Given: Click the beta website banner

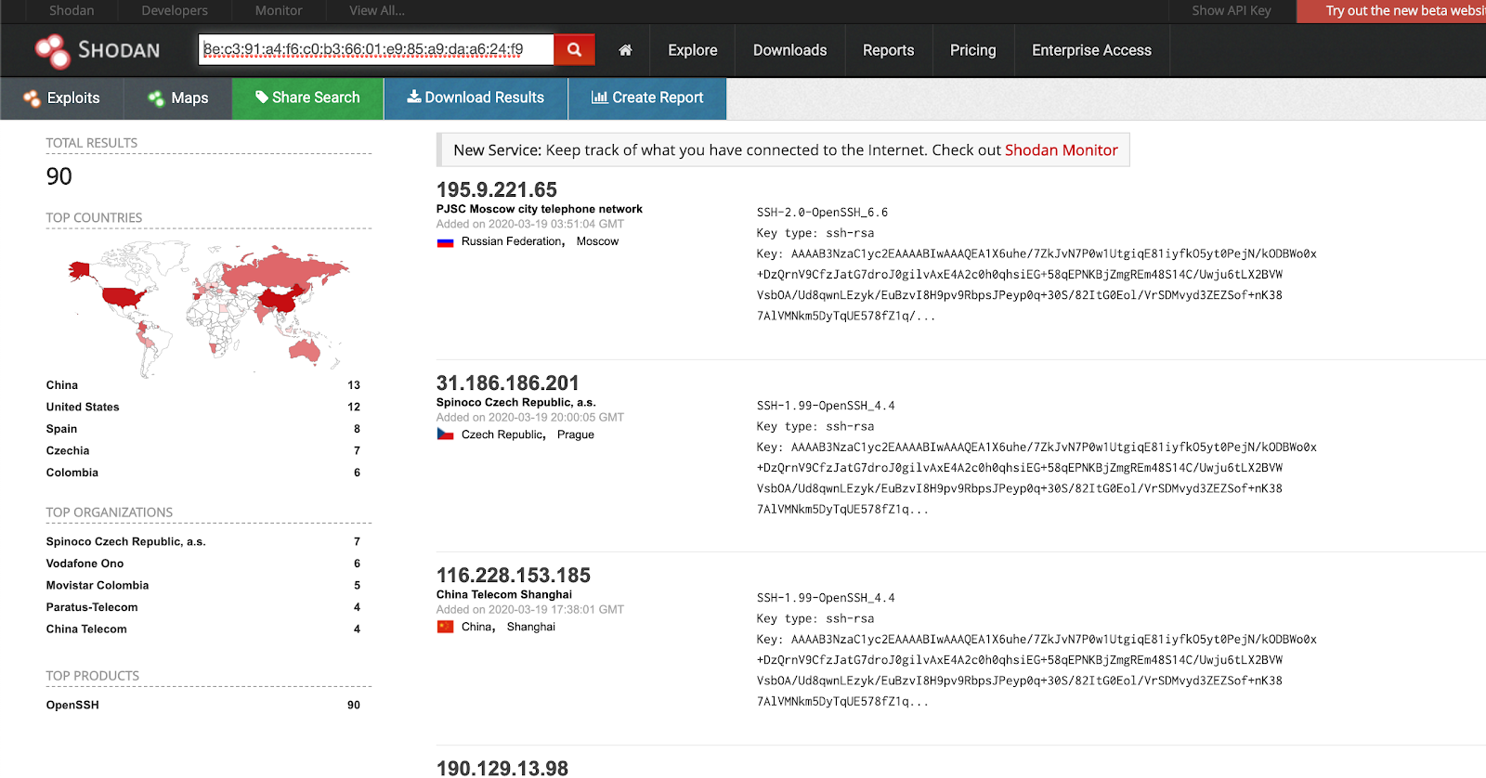Looking at the screenshot, I should tap(1391, 11).
